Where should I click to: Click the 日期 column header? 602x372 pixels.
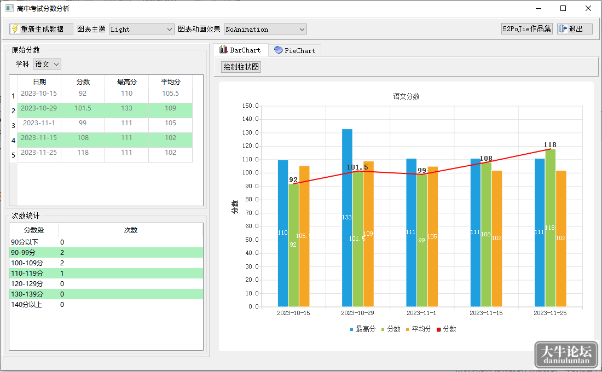(39, 82)
